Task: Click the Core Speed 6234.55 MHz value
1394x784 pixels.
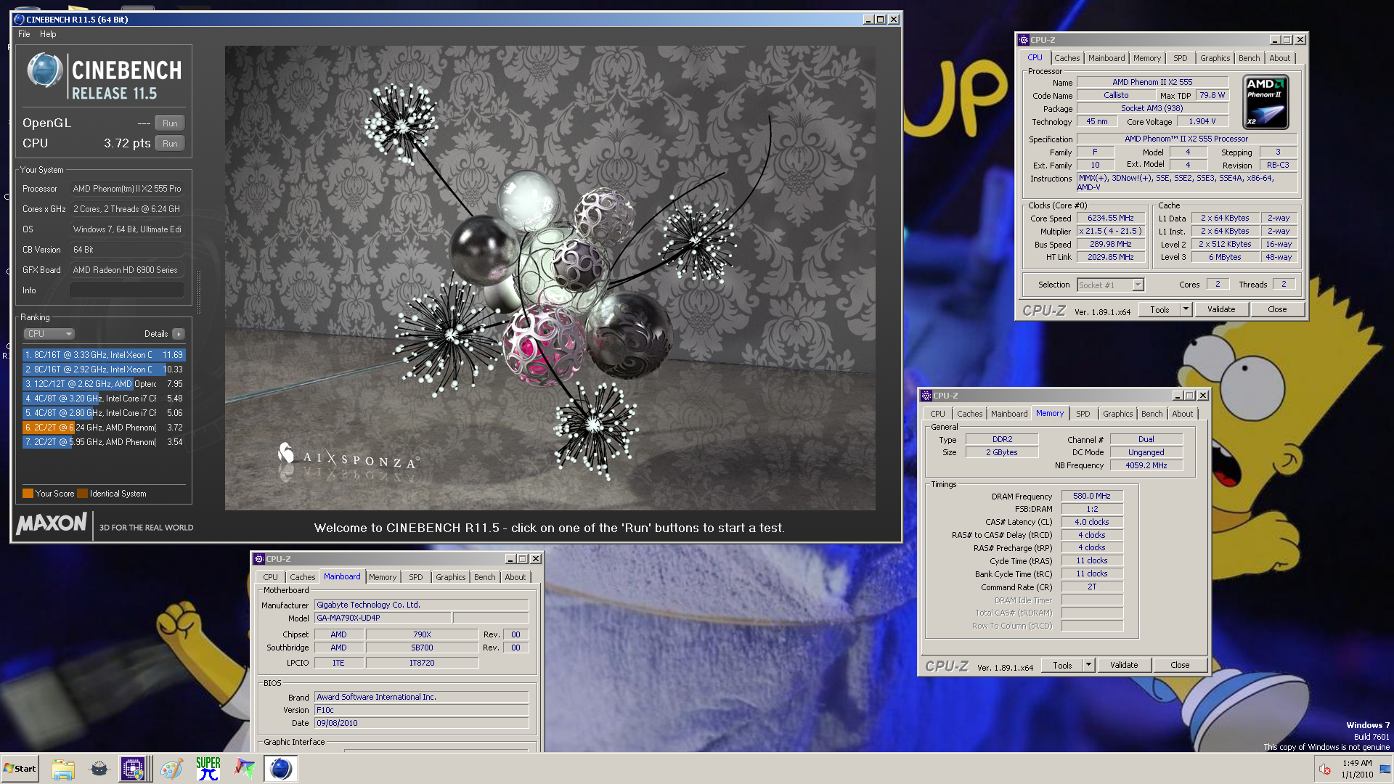Action: click(1110, 219)
